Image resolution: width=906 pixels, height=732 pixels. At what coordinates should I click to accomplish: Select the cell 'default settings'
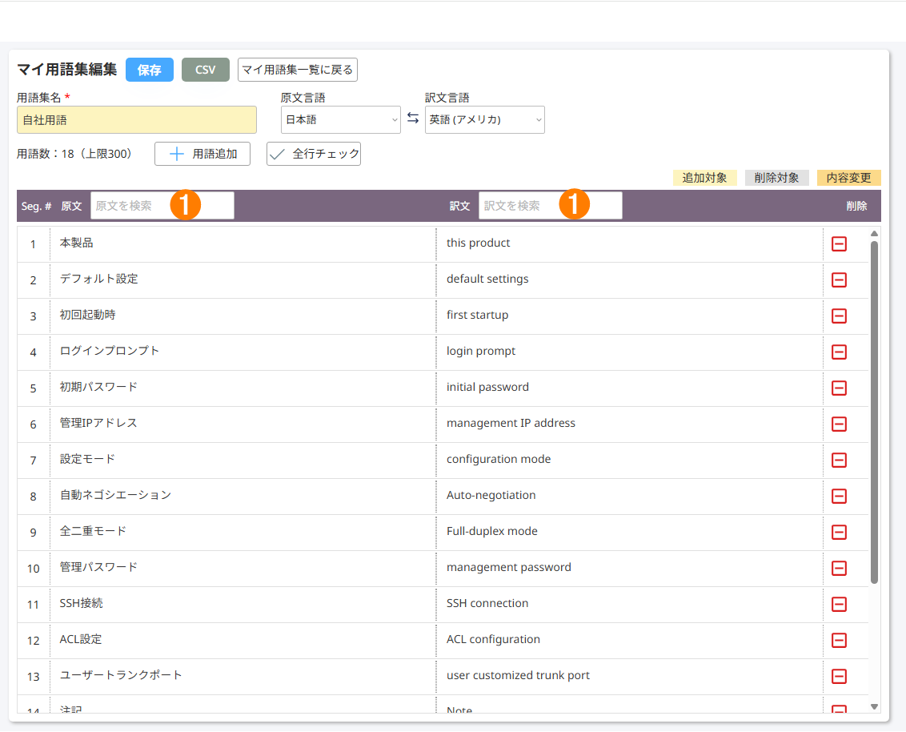tap(630, 280)
